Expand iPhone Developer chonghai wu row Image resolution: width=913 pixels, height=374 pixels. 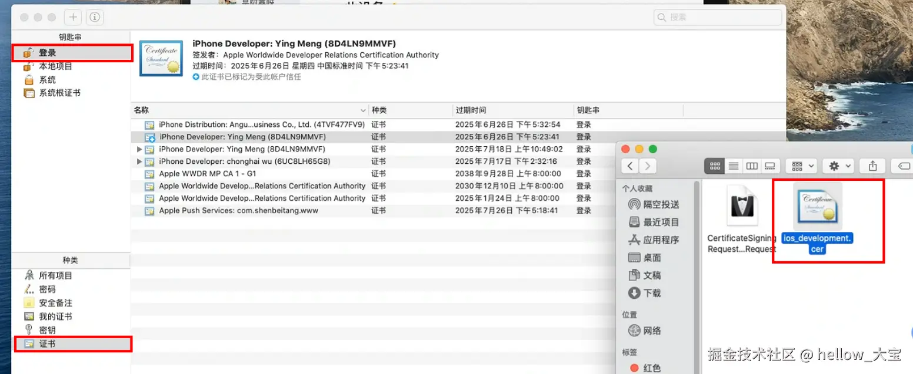click(x=139, y=161)
